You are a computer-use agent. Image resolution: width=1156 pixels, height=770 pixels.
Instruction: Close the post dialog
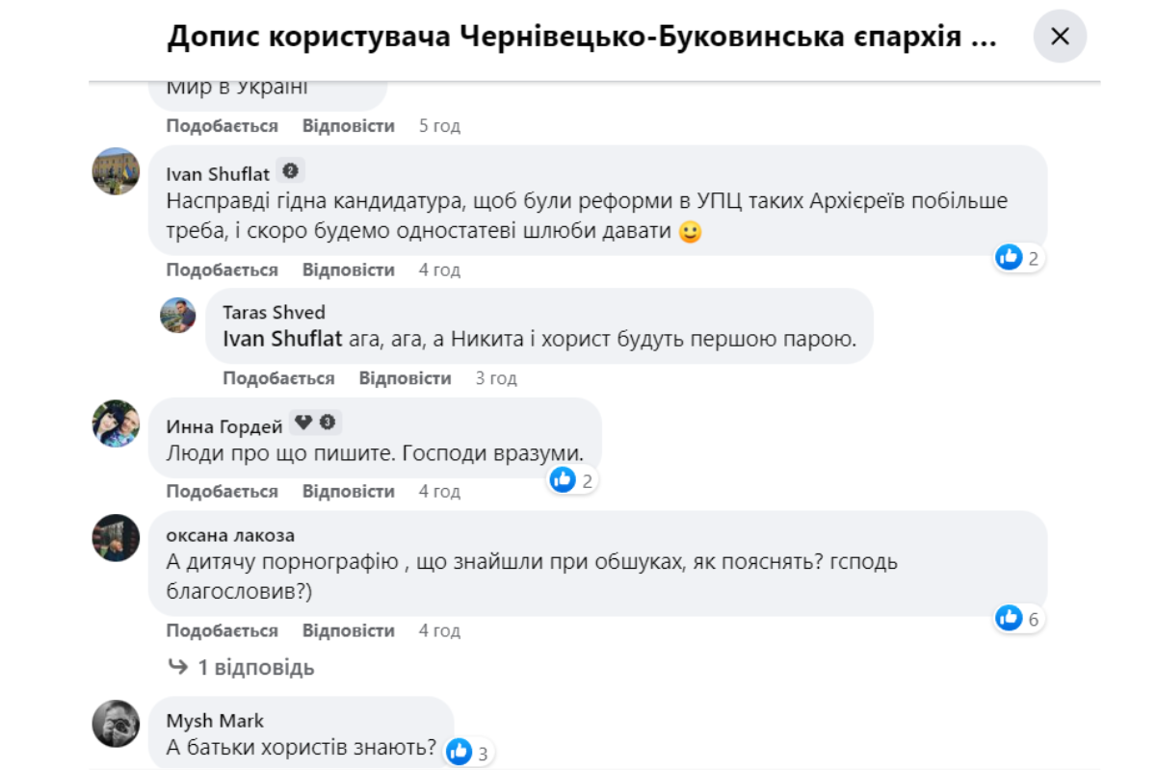(x=1061, y=37)
